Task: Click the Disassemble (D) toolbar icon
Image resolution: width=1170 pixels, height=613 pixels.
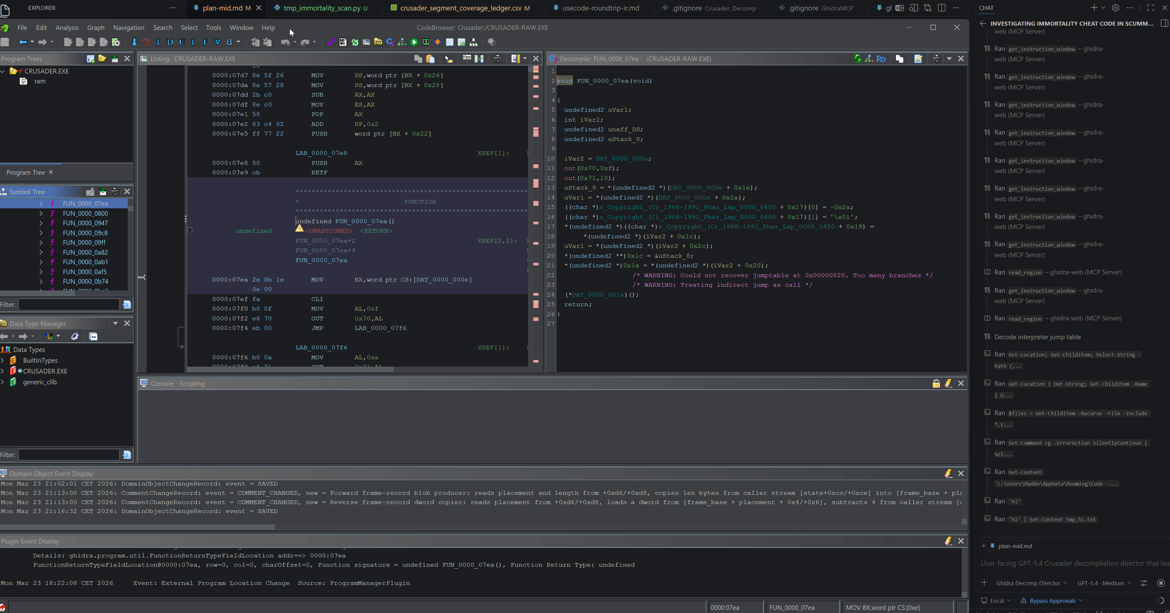Action: (170, 42)
